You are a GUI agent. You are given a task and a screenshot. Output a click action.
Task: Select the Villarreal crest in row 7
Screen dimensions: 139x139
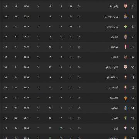pyautogui.click(x=125, y=37)
